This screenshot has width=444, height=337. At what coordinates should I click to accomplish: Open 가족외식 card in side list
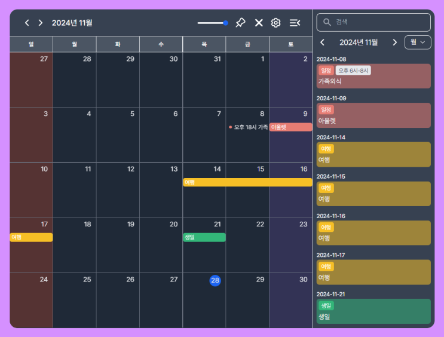(x=373, y=76)
